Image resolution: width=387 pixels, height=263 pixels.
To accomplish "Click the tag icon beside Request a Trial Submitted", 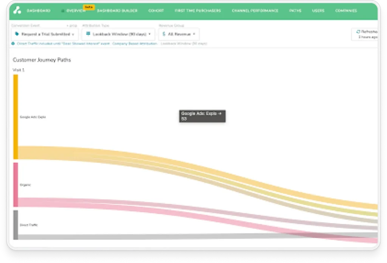I will coord(17,34).
